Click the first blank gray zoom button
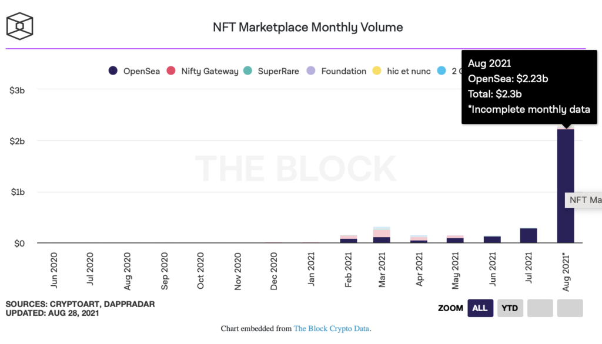The height and width of the screenshot is (344, 602). 540,308
